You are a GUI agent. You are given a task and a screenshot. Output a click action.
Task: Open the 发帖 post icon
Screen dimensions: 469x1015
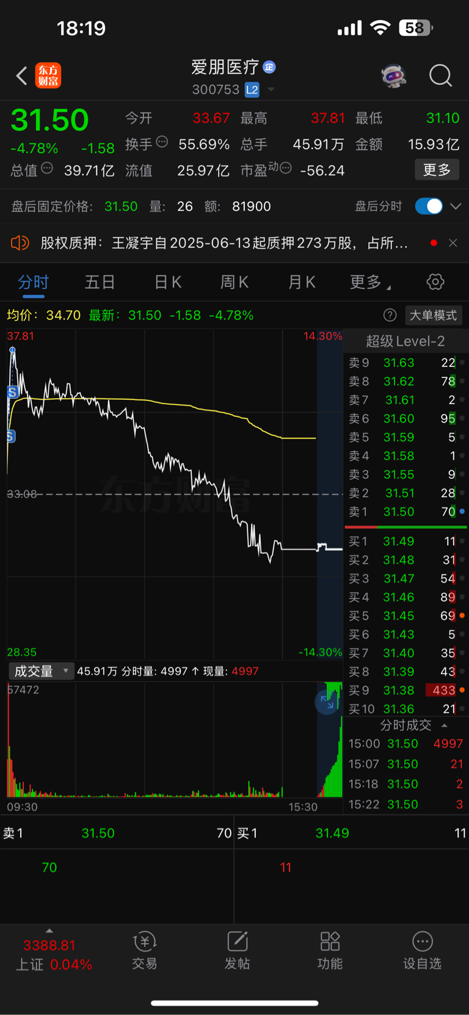tap(237, 951)
